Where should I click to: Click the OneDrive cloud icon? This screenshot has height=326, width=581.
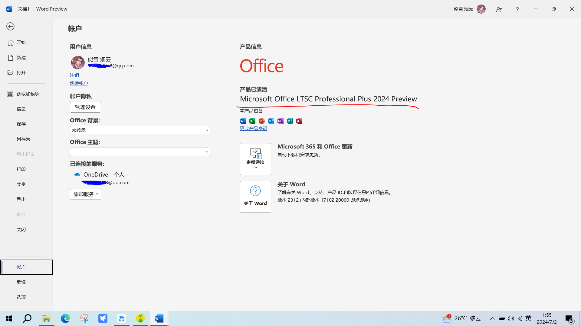coord(77,175)
